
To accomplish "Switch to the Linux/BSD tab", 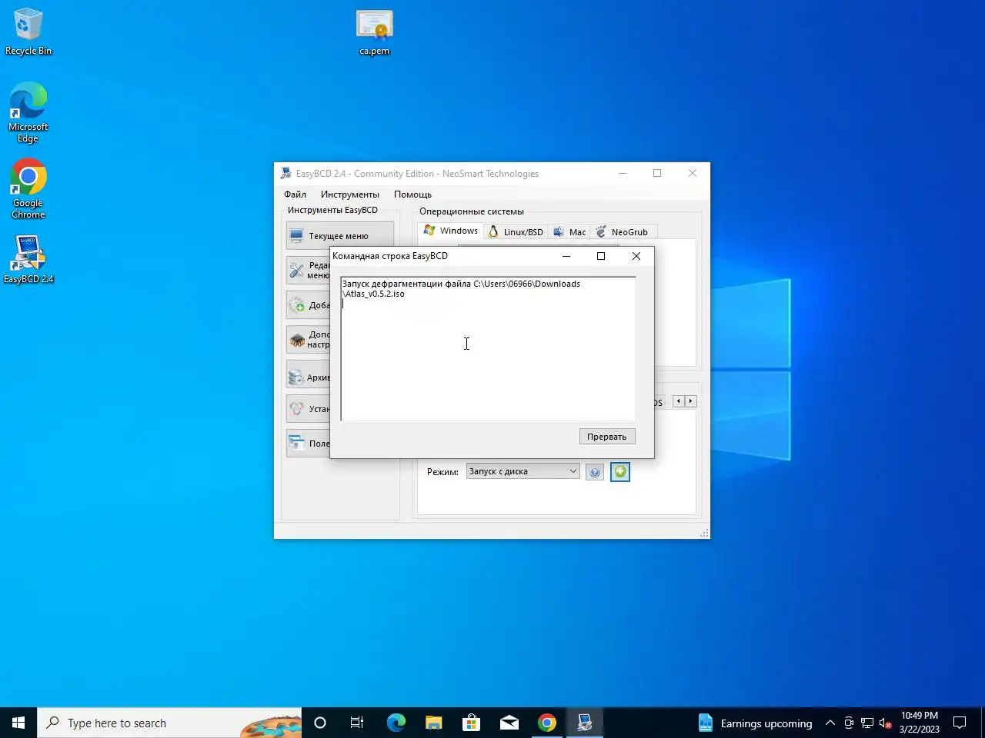I will pyautogui.click(x=516, y=232).
